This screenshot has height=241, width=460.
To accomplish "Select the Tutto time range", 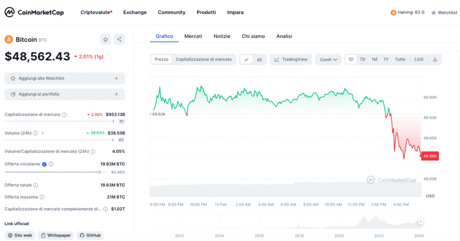I will (x=400, y=59).
